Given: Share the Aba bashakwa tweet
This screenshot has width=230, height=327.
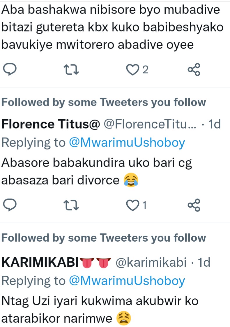Looking at the screenshot, I should coord(194,70).
